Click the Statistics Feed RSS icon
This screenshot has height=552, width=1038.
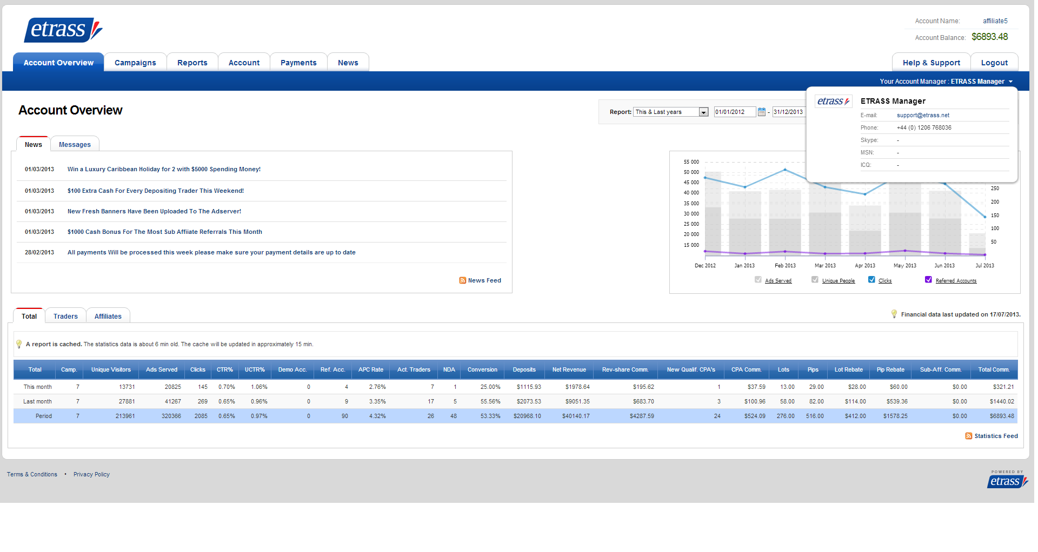pyautogui.click(x=968, y=436)
